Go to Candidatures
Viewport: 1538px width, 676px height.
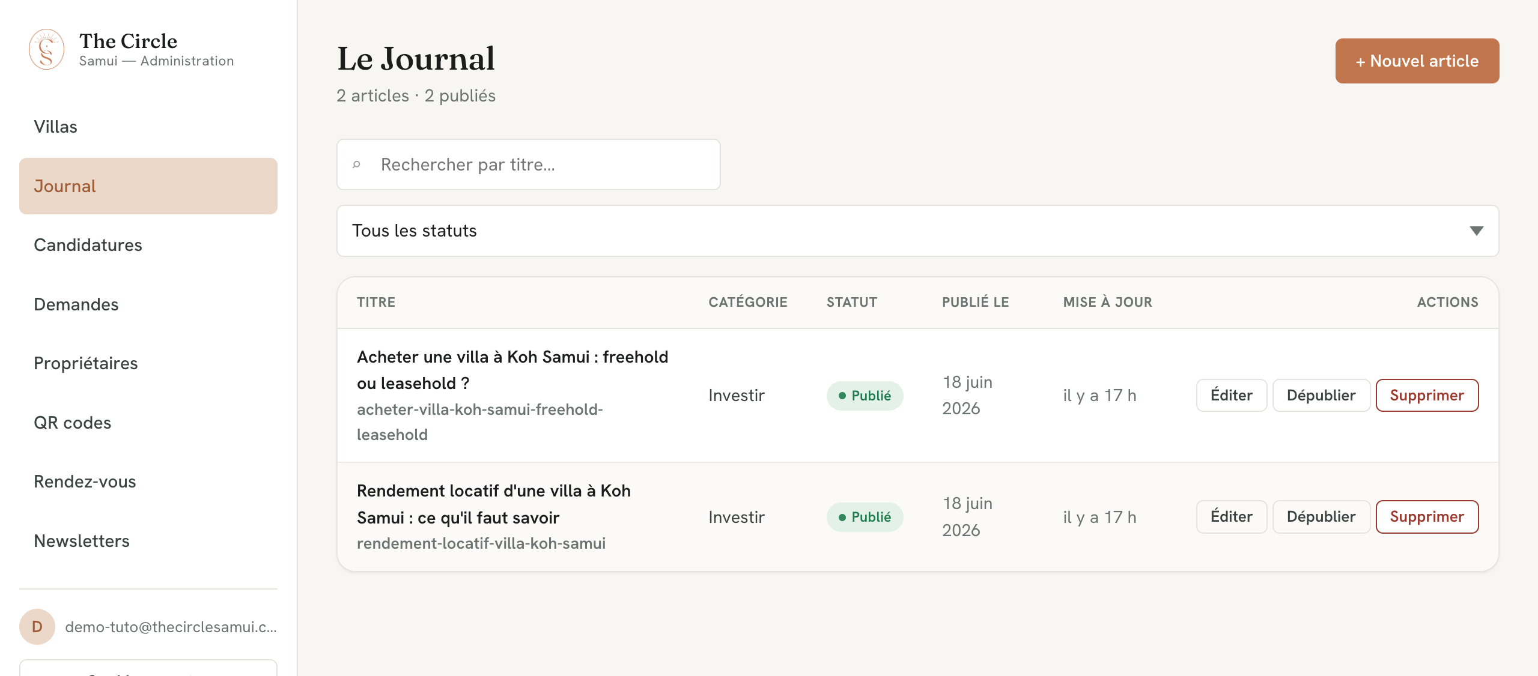point(148,245)
